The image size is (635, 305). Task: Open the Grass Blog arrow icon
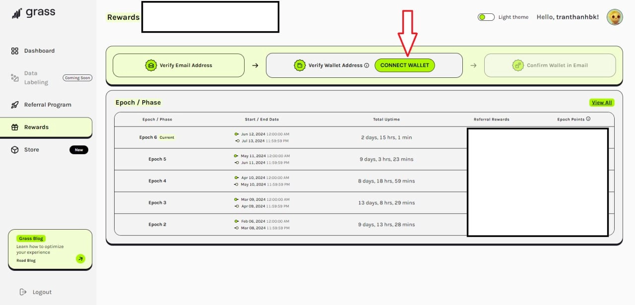pyautogui.click(x=80, y=258)
